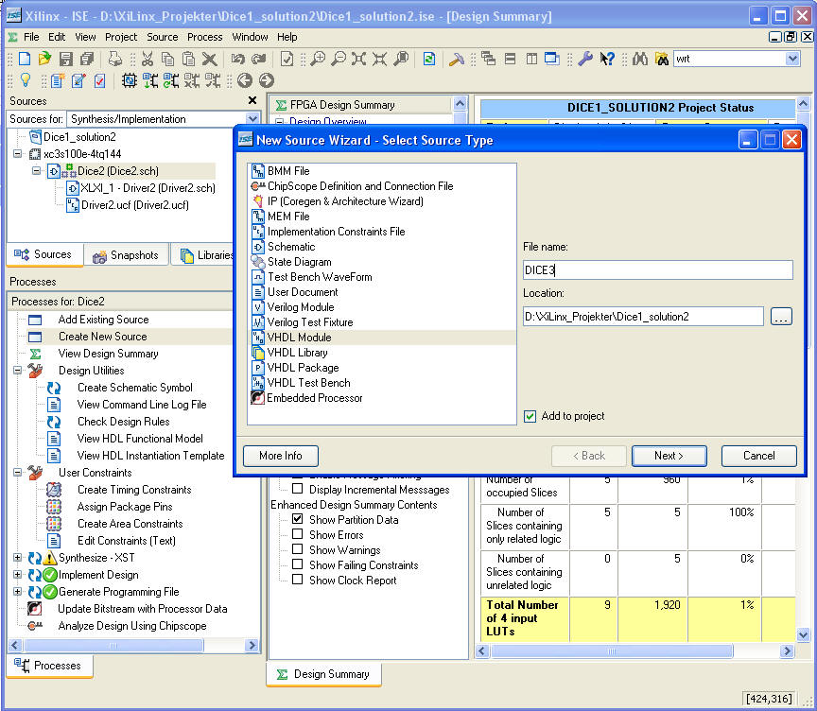The height and width of the screenshot is (711, 817).
Task: Select the Design Summary bottom tab
Action: point(323,674)
